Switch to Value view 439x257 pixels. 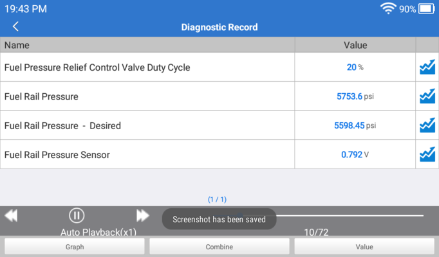tap(364, 247)
